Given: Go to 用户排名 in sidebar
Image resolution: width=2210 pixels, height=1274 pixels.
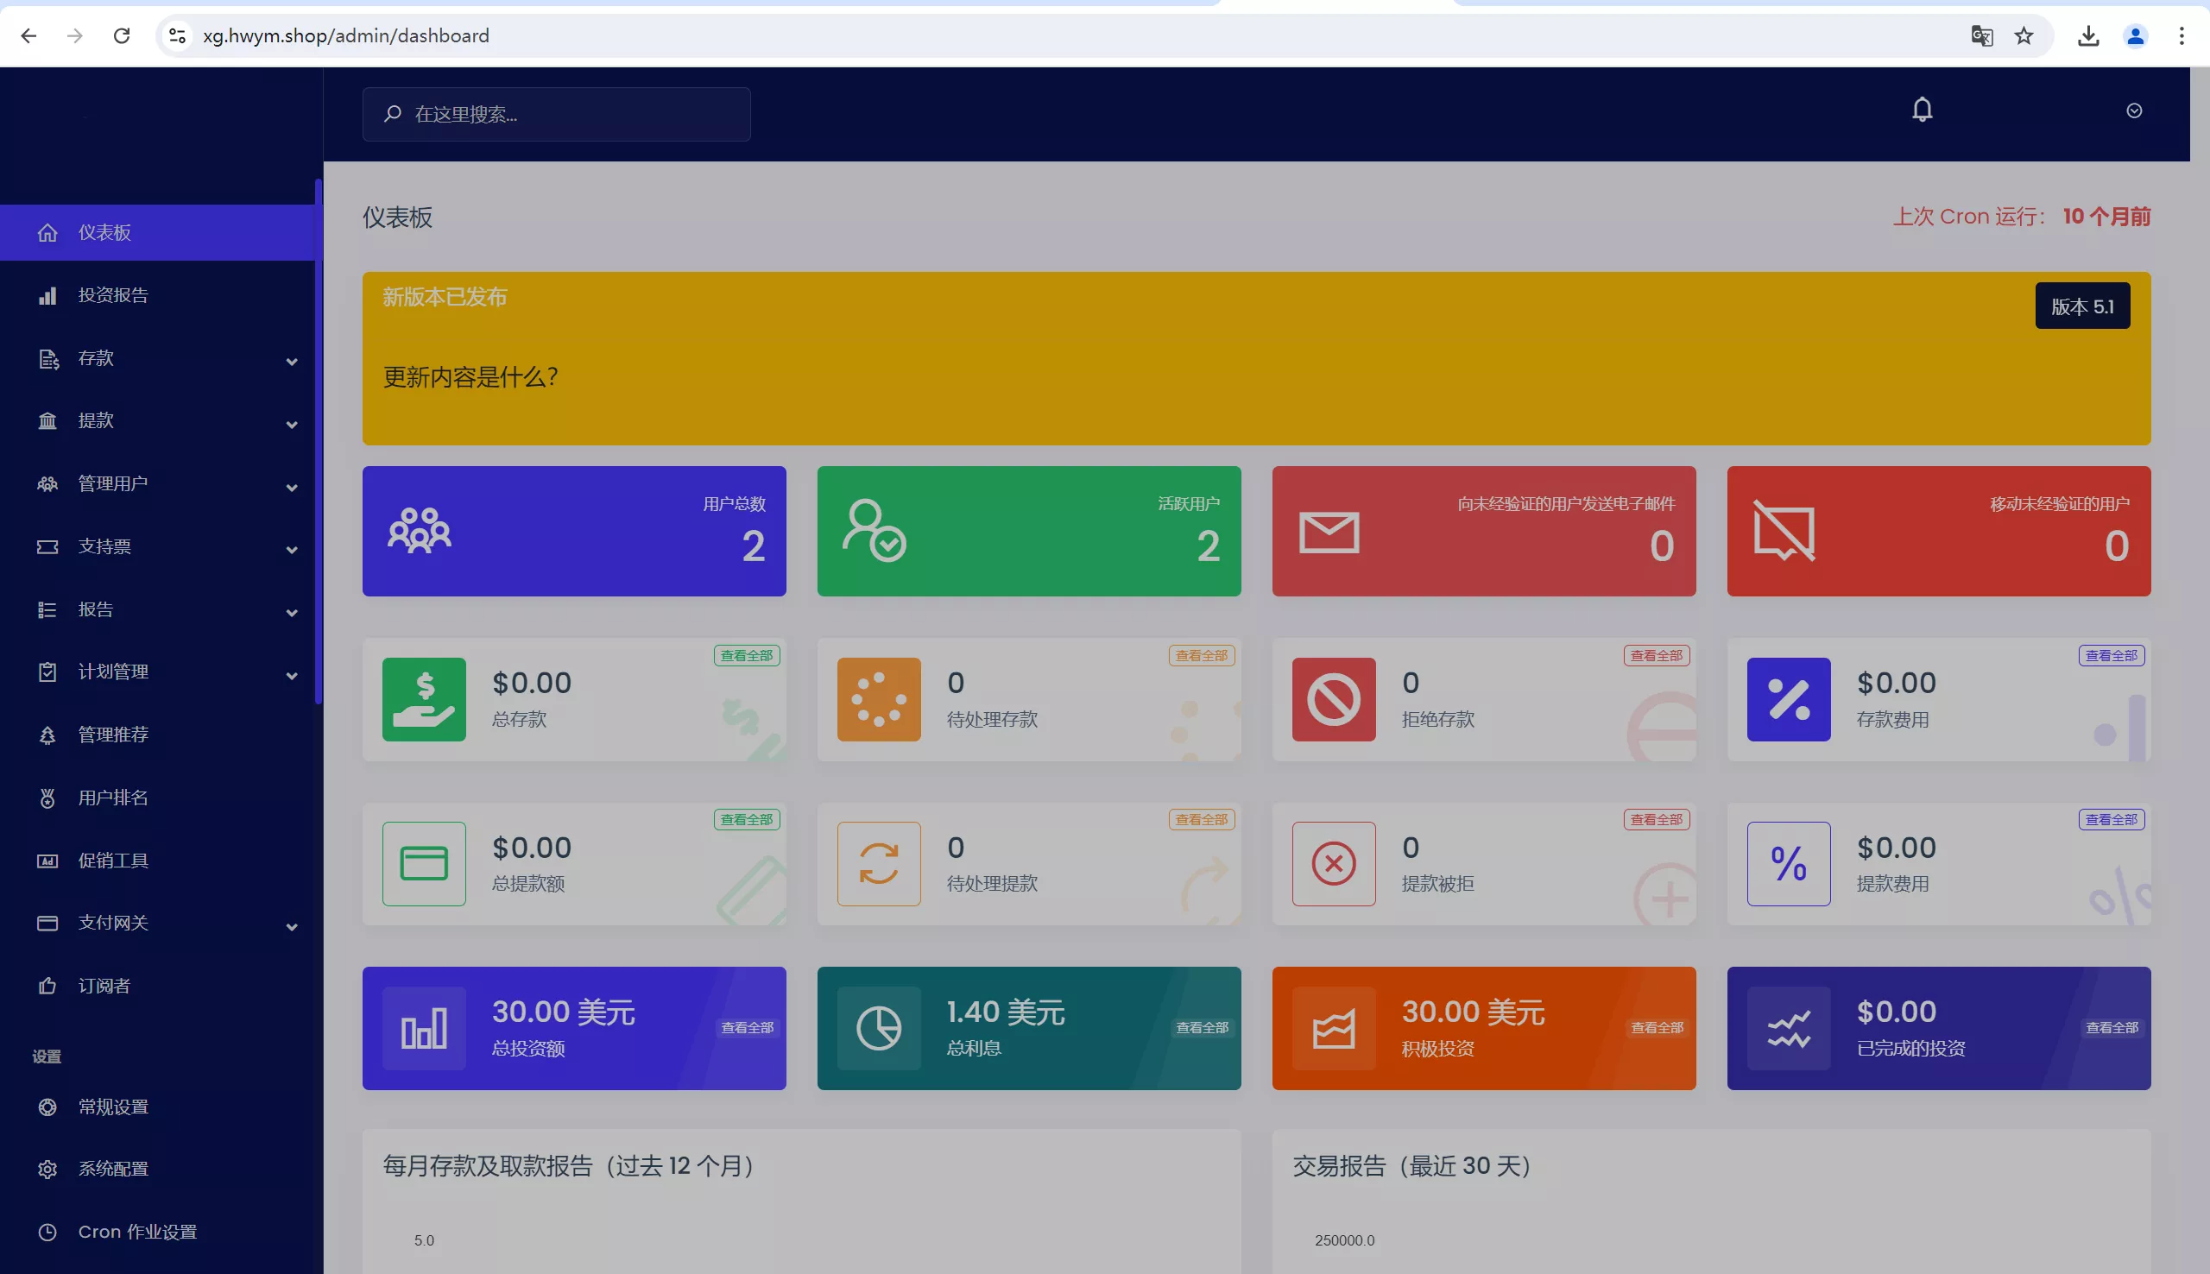Looking at the screenshot, I should 114,798.
